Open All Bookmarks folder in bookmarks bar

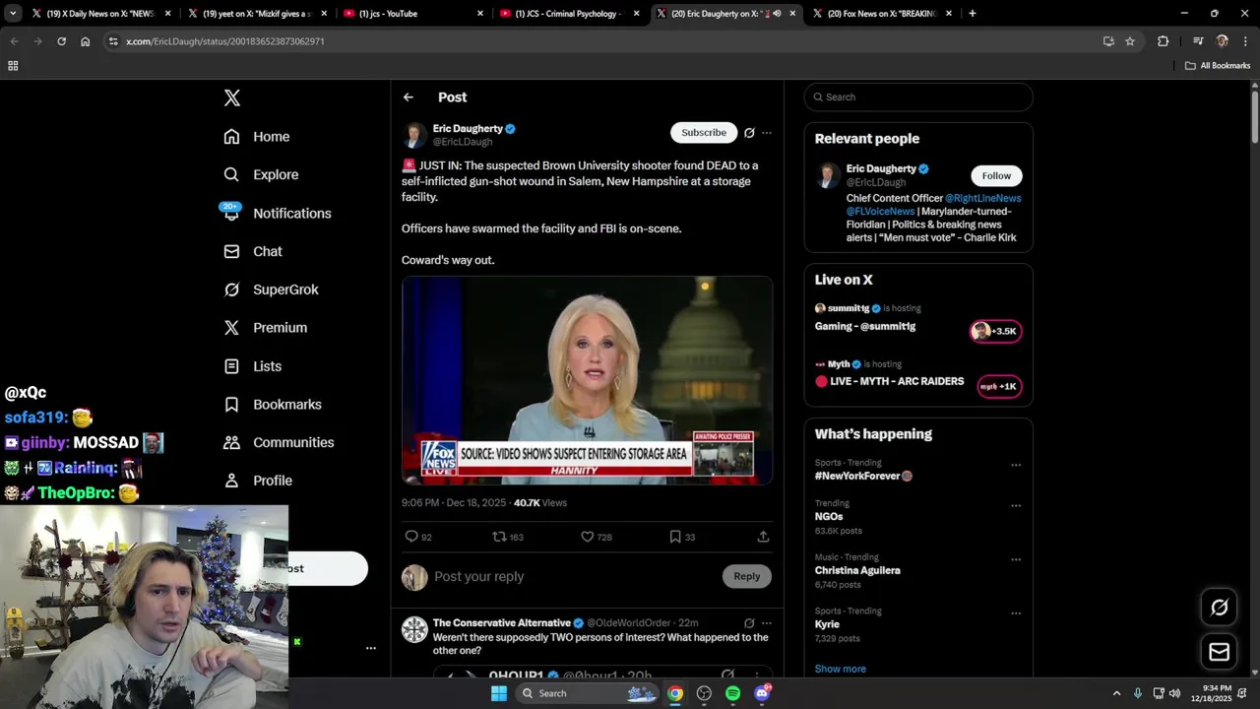click(x=1218, y=66)
